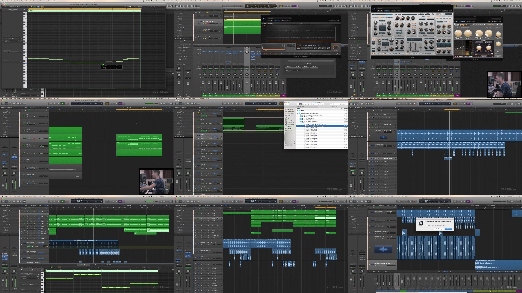Toggle purple count-in button in VolumeShaper screenshot

[294, 6]
